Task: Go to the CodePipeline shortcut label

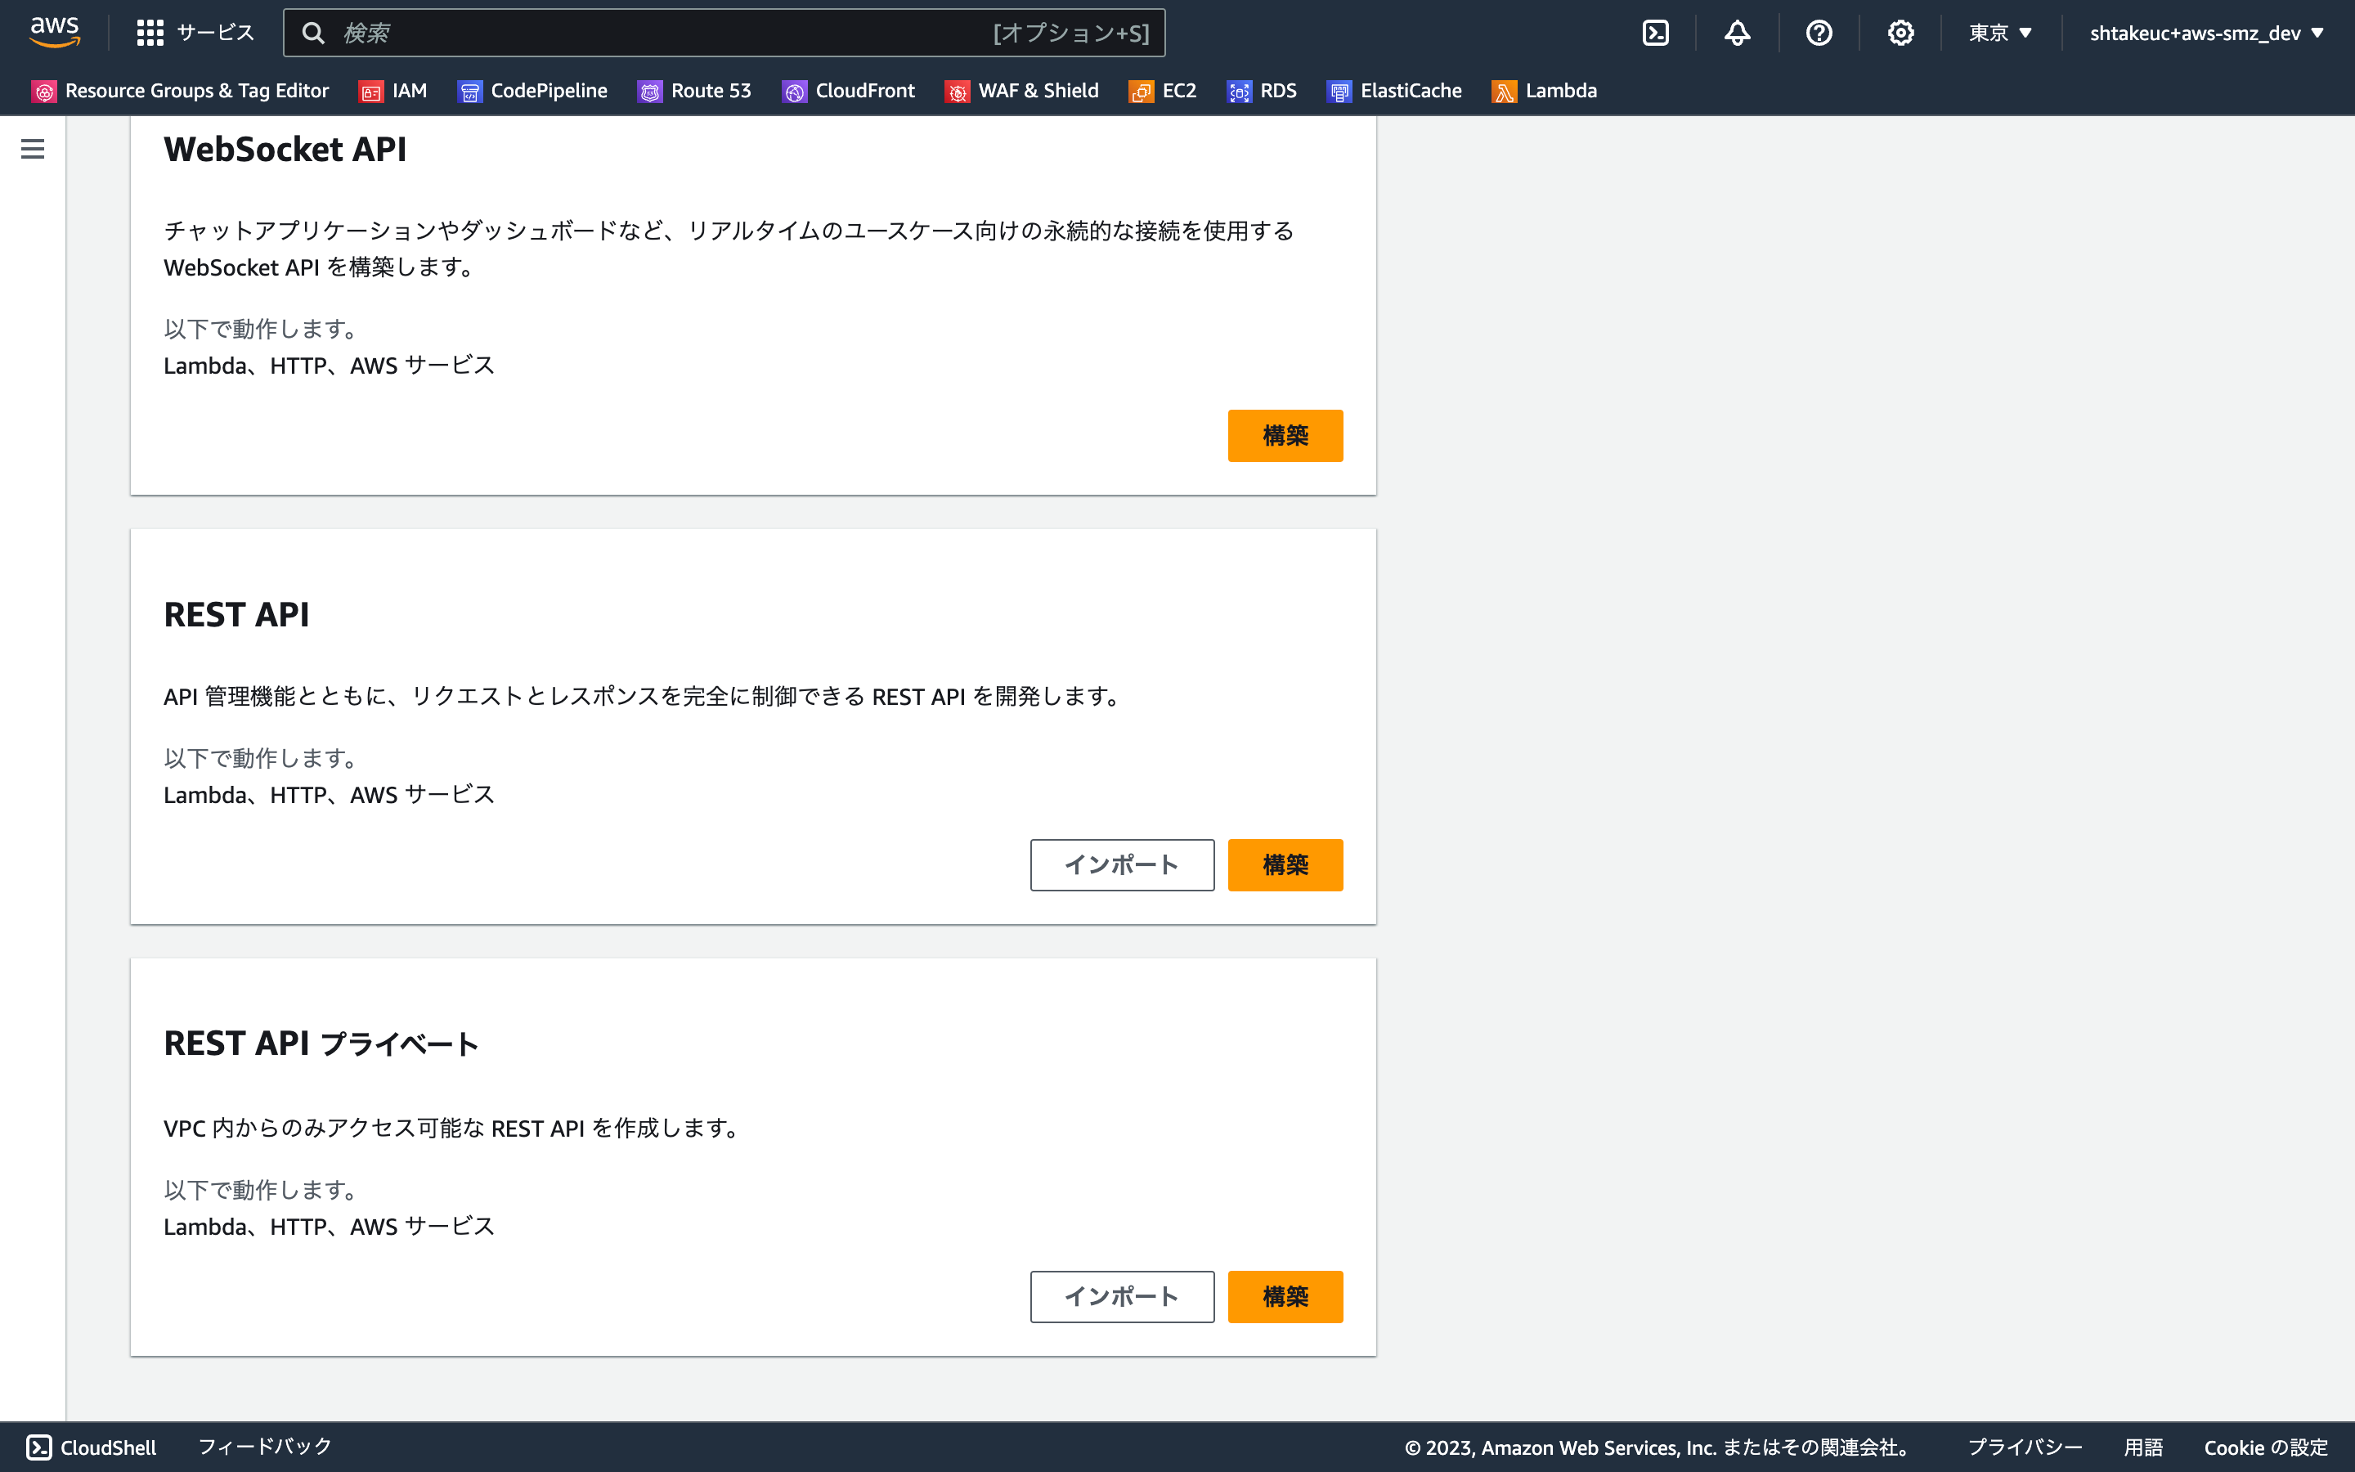Action: (x=549, y=91)
